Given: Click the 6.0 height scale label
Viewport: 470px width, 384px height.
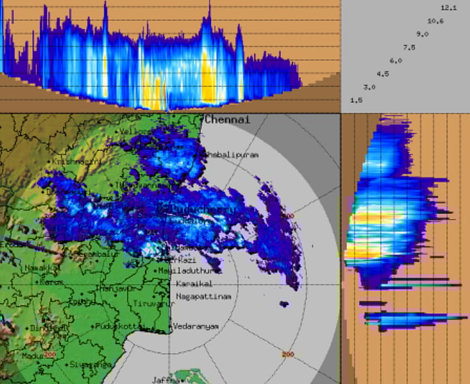Looking at the screenshot, I should [x=396, y=61].
